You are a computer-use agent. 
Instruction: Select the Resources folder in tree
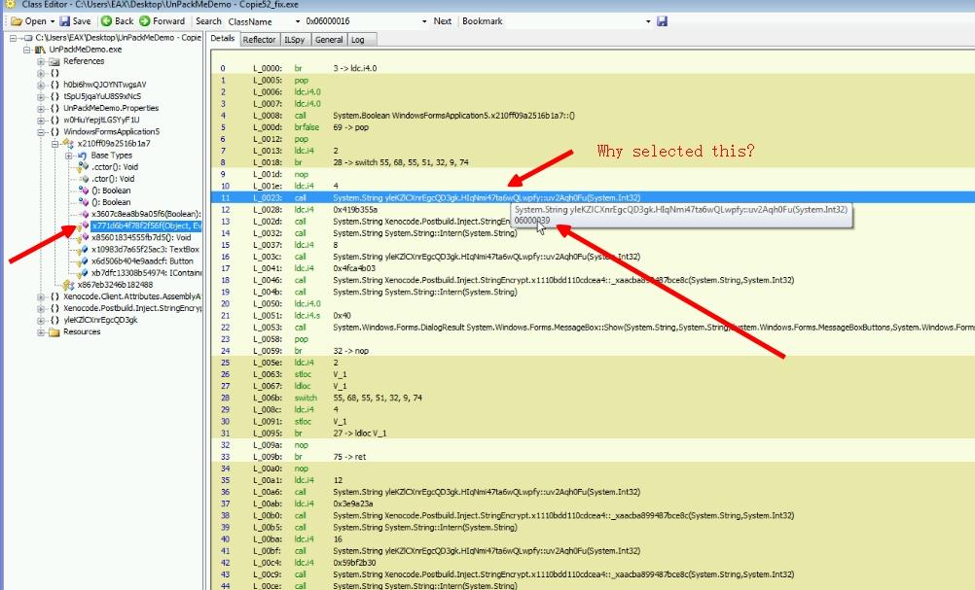82,331
